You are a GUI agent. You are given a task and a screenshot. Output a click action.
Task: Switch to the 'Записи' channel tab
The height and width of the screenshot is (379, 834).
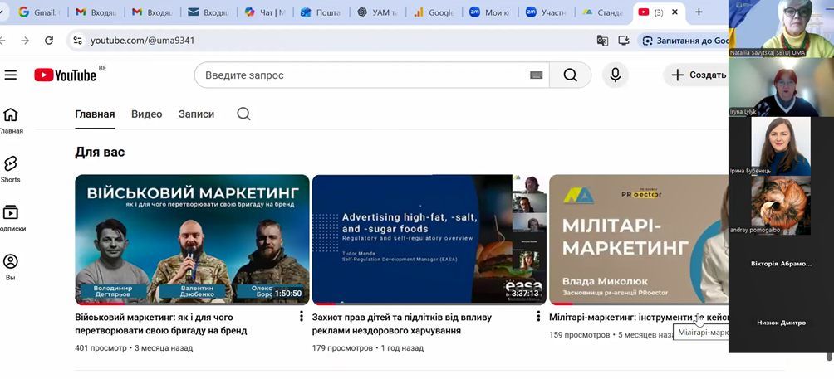[196, 114]
